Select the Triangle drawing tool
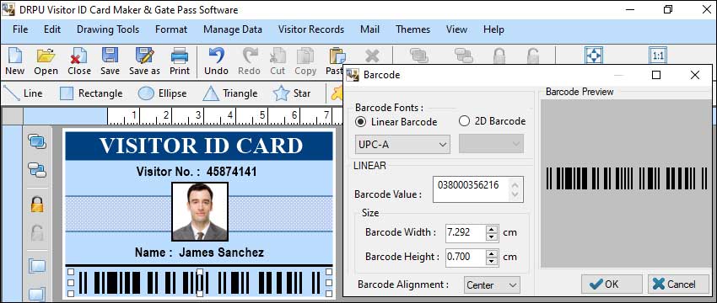Screen dimensions: 717x303 coord(230,93)
